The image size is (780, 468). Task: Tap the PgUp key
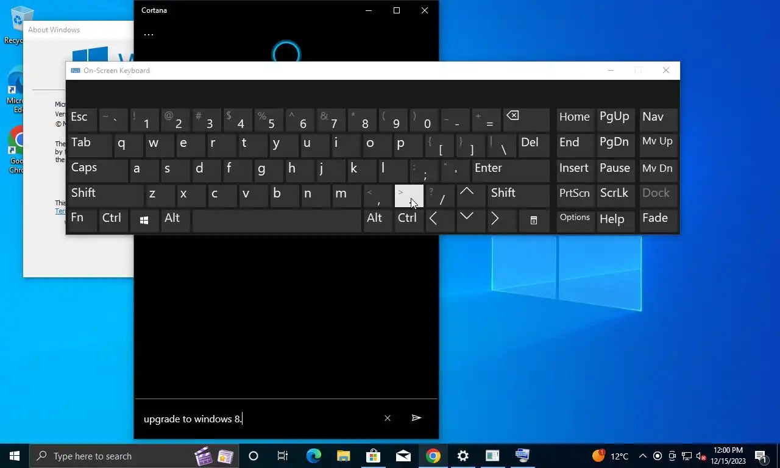tap(616, 120)
